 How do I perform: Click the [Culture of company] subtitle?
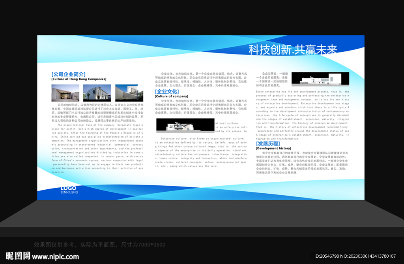tap(171, 96)
